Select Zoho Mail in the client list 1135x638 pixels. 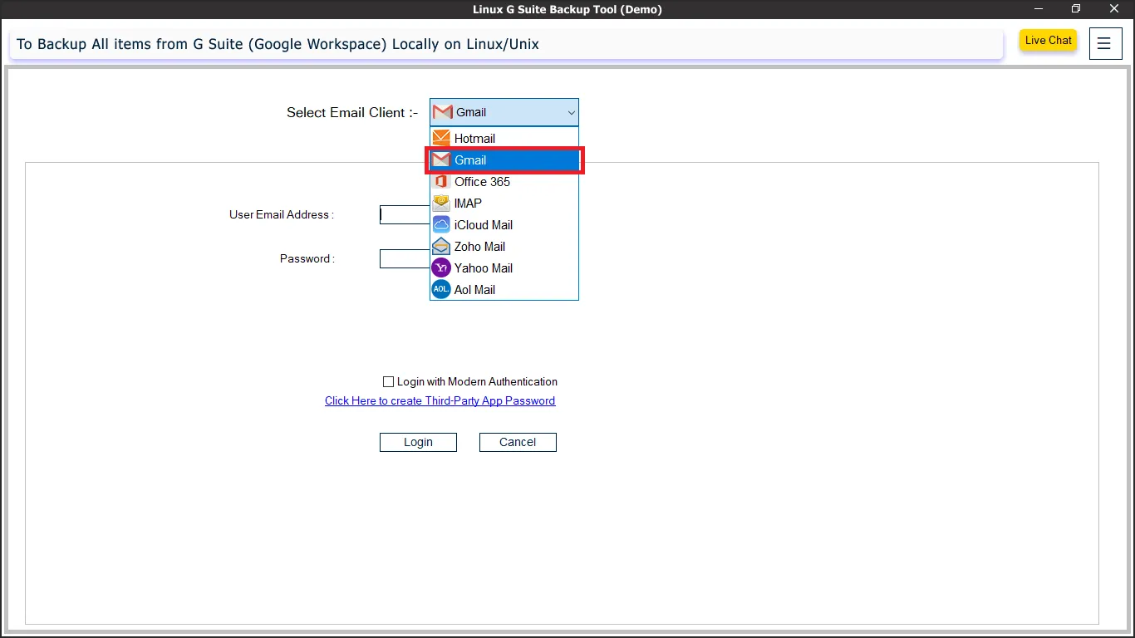(504, 247)
